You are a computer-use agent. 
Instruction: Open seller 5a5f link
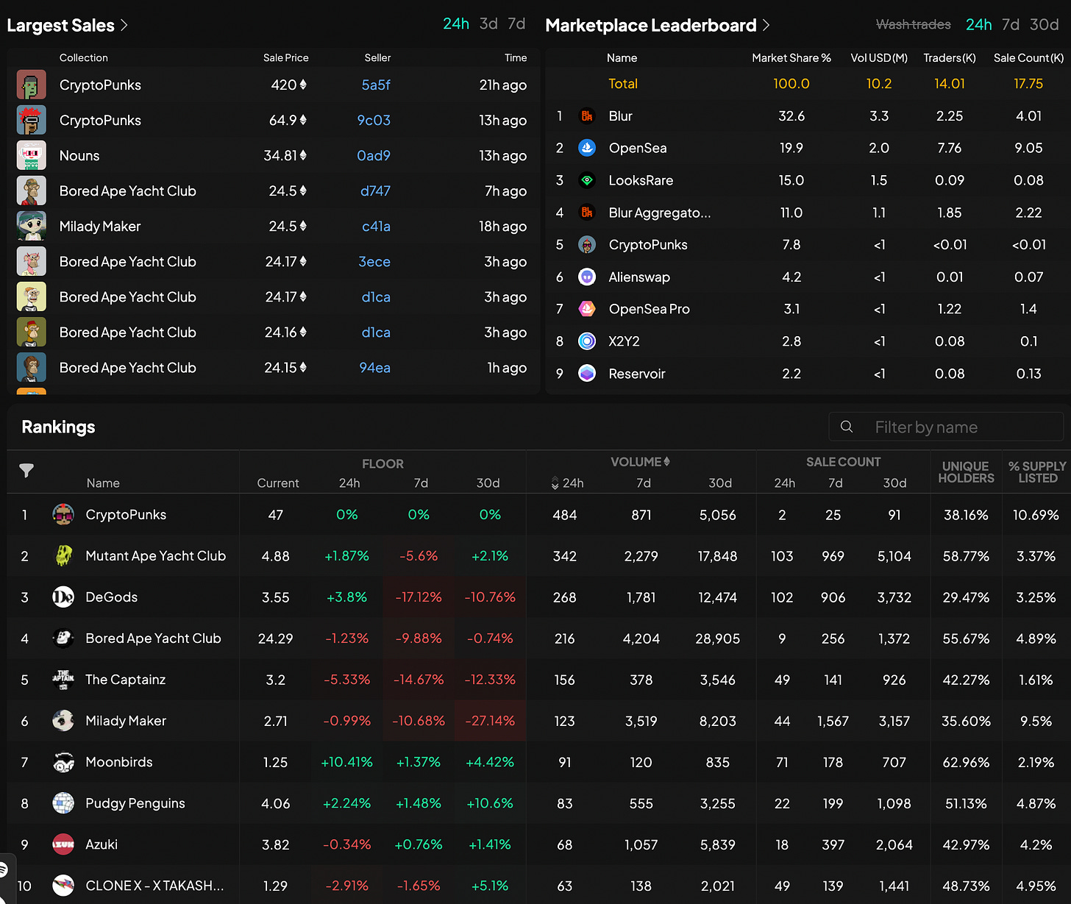376,85
